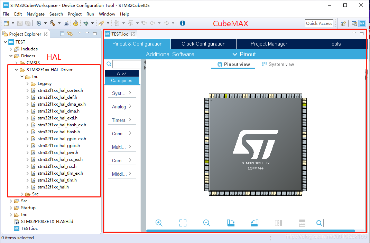The width and height of the screenshot is (370, 243).
Task: Close the Project Explorer view
Action: [x=46, y=34]
